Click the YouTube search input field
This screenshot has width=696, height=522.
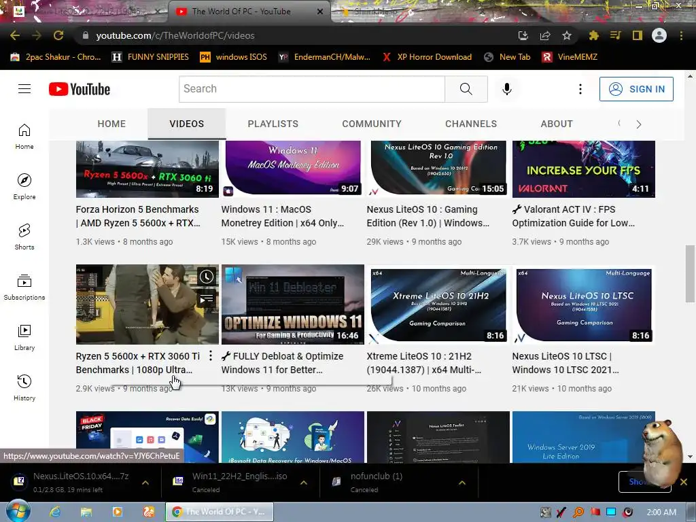(312, 89)
